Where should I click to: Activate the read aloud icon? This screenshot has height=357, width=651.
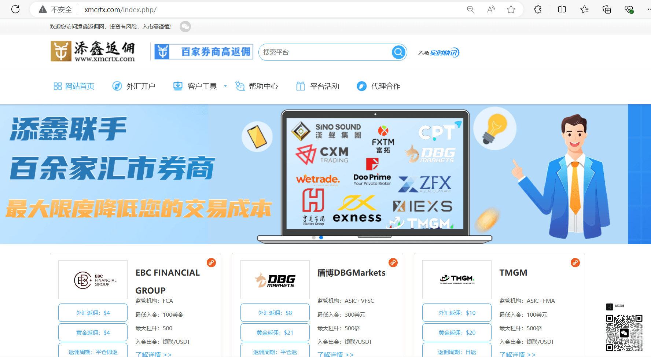tap(491, 10)
